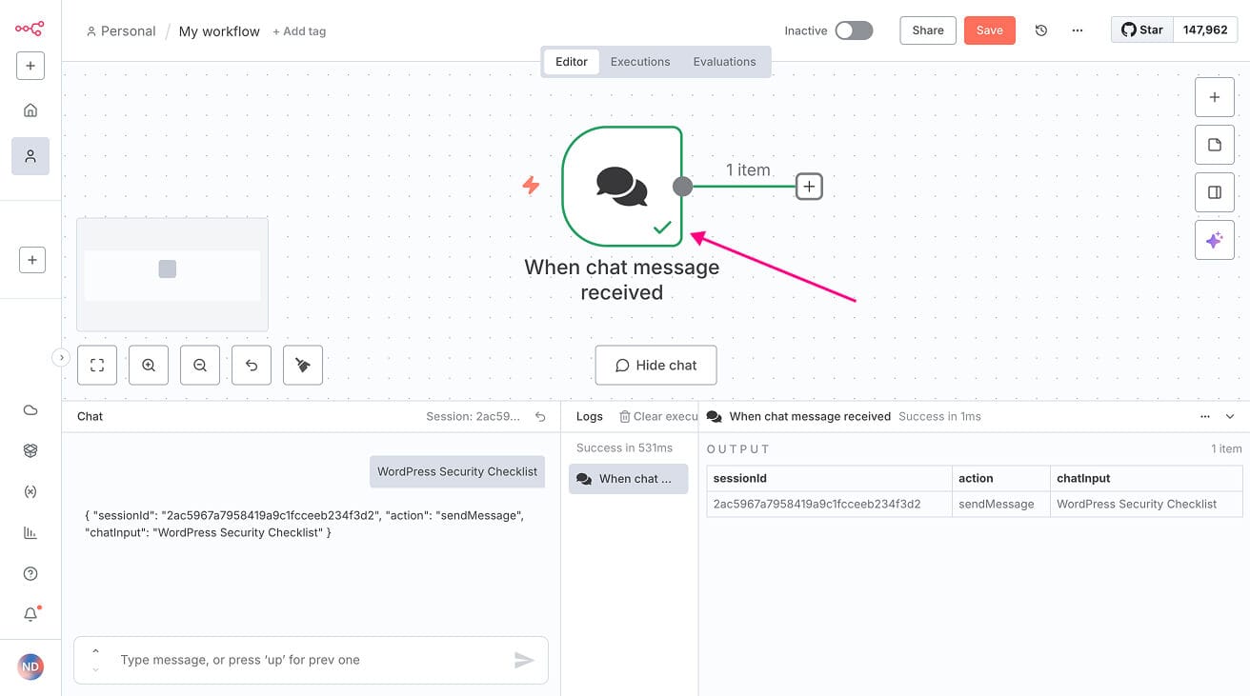The width and height of the screenshot is (1250, 696).
Task: Zoom in on the canvas
Action: point(148,365)
